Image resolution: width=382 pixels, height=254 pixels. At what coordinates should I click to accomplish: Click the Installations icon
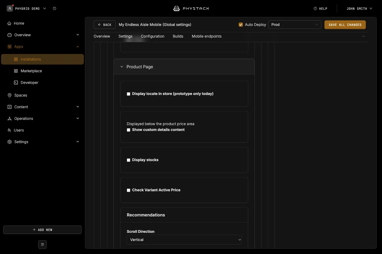click(x=16, y=59)
